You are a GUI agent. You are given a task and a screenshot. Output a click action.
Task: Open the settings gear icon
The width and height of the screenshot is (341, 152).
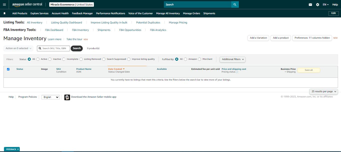point(318,4)
